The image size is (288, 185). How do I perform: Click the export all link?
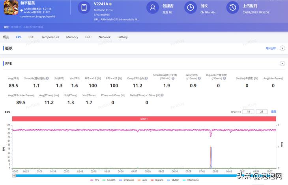click(x=271, y=48)
